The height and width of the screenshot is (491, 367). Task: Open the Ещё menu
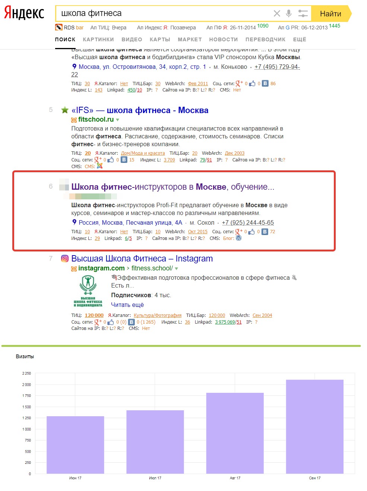[300, 39]
